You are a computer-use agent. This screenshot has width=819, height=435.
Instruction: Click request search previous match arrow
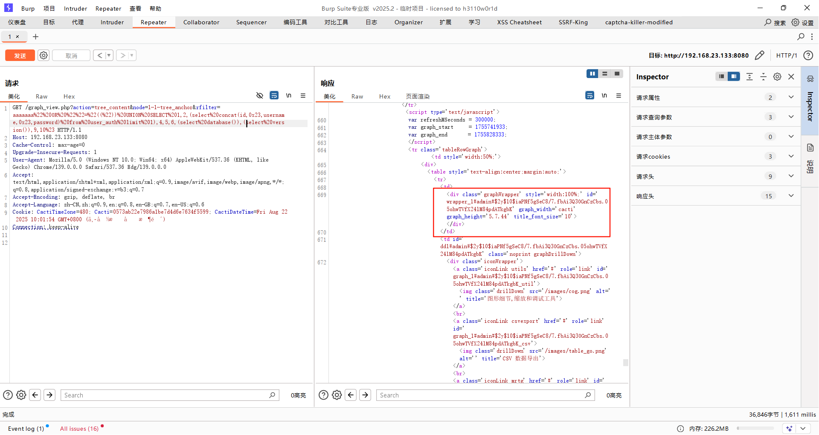[35, 395]
